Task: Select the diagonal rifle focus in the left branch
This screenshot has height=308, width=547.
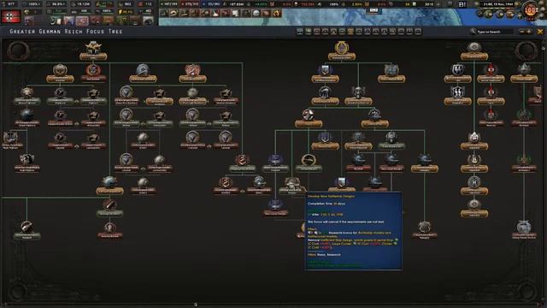Action: [x=109, y=207]
